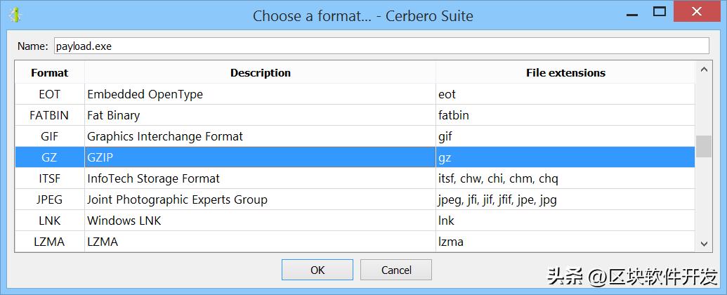The image size is (727, 295).
Task: Click the scroll down arrow of the list
Action: (x=704, y=244)
